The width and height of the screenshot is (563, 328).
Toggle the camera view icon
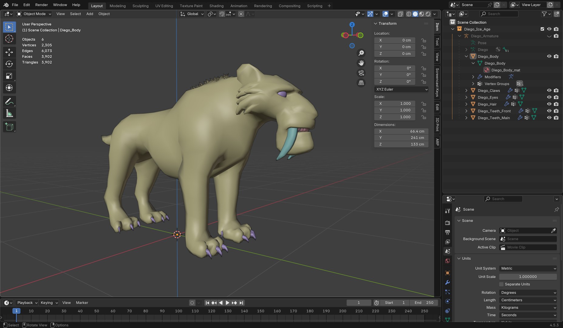[x=361, y=73]
